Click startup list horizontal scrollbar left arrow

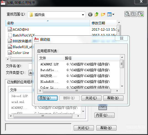40,91
